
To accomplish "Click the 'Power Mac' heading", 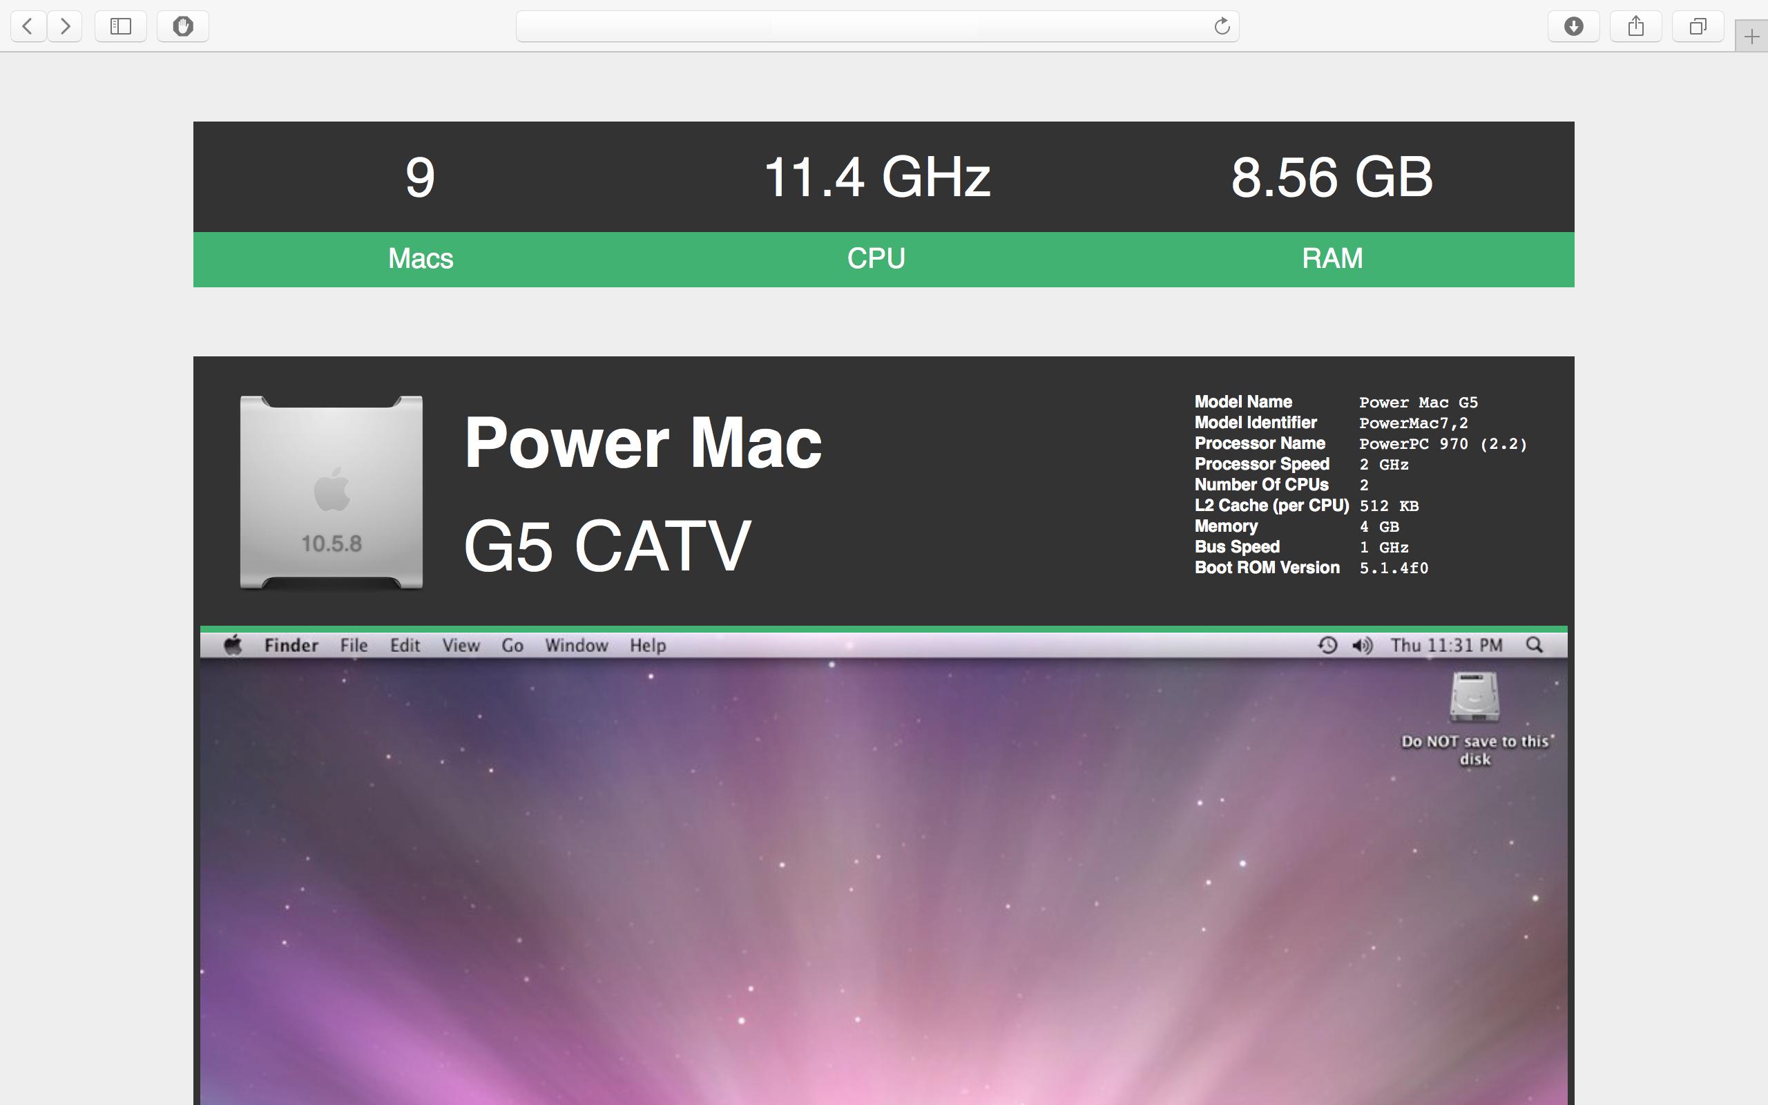I will [x=643, y=442].
